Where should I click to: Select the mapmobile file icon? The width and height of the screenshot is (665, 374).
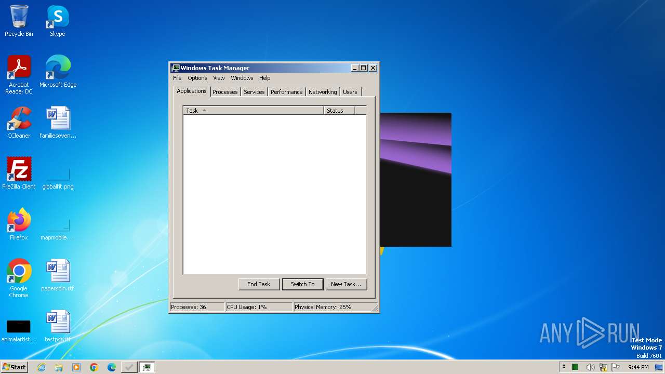tap(58, 229)
